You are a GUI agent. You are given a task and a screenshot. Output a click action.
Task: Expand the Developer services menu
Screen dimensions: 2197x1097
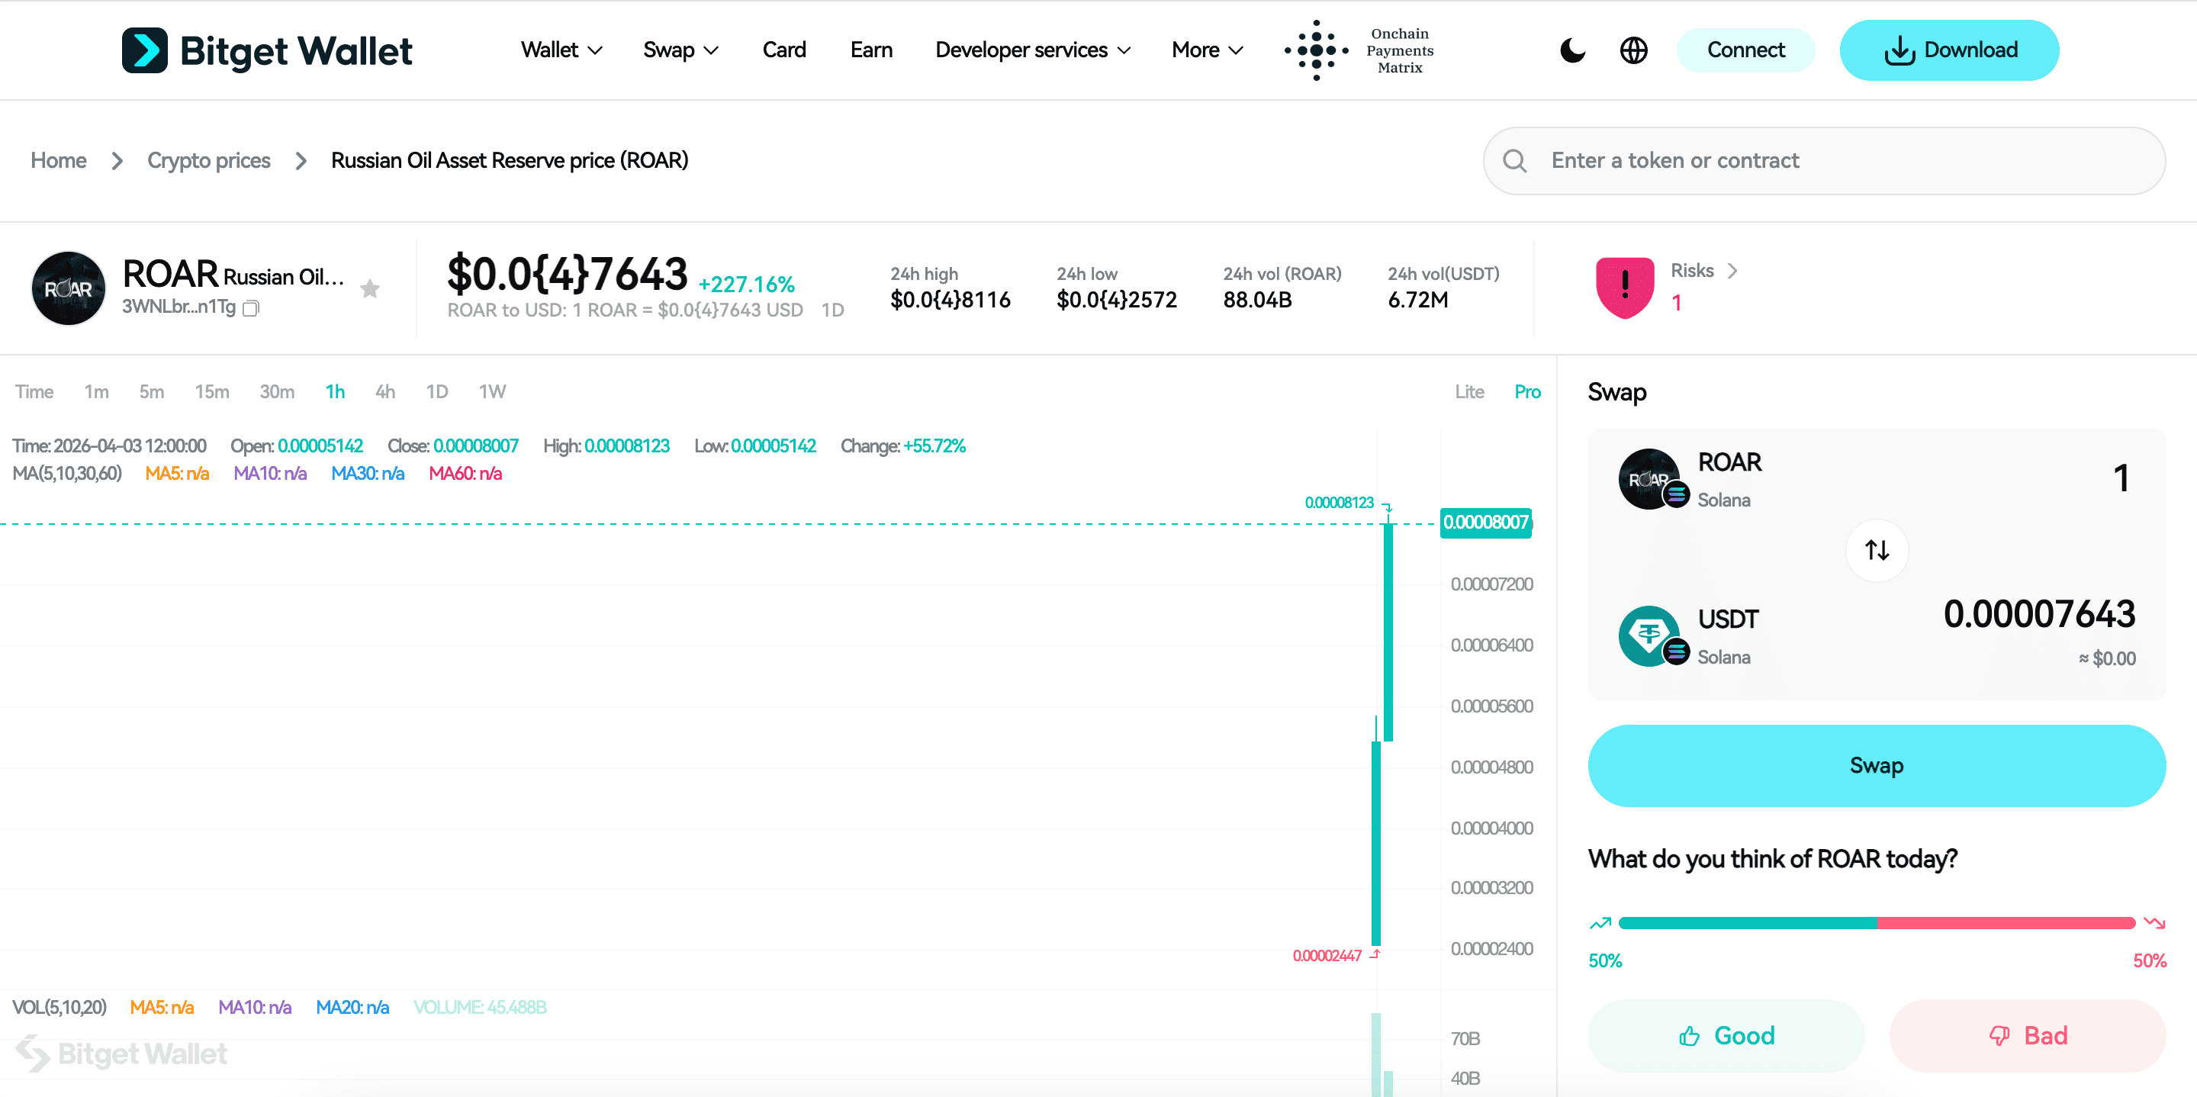point(1032,50)
